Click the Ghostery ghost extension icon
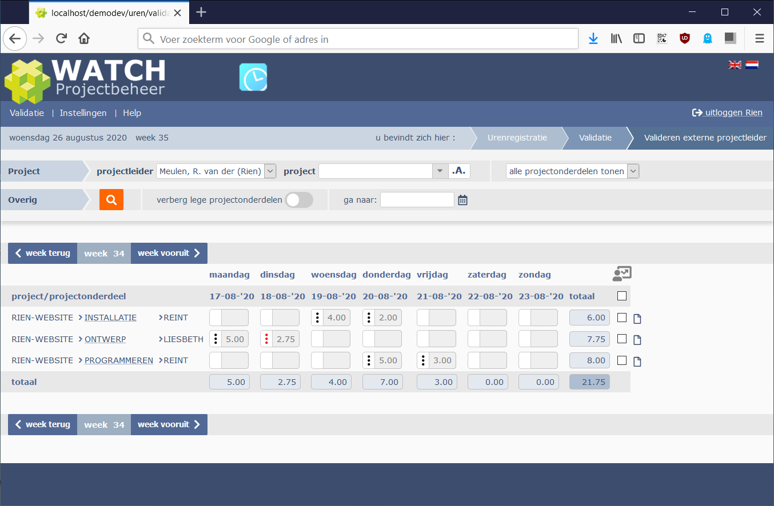 click(x=708, y=39)
